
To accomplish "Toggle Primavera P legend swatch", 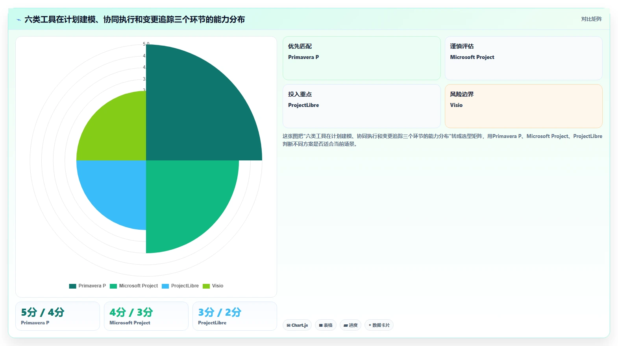I will pos(72,286).
